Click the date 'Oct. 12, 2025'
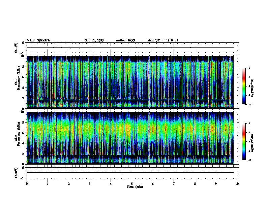The height and width of the screenshot is (206, 267). pos(94,40)
